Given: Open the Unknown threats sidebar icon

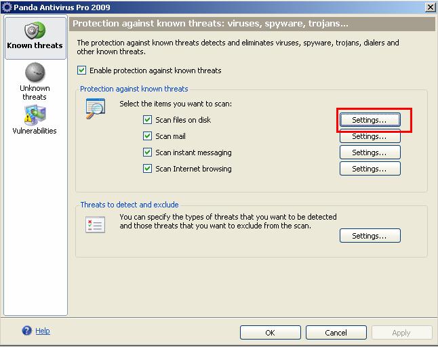Looking at the screenshot, I should (35, 73).
